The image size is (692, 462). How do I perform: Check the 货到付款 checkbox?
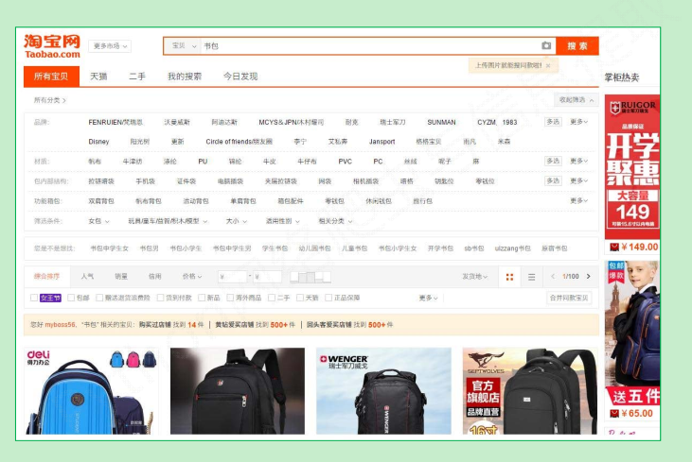tap(160, 298)
